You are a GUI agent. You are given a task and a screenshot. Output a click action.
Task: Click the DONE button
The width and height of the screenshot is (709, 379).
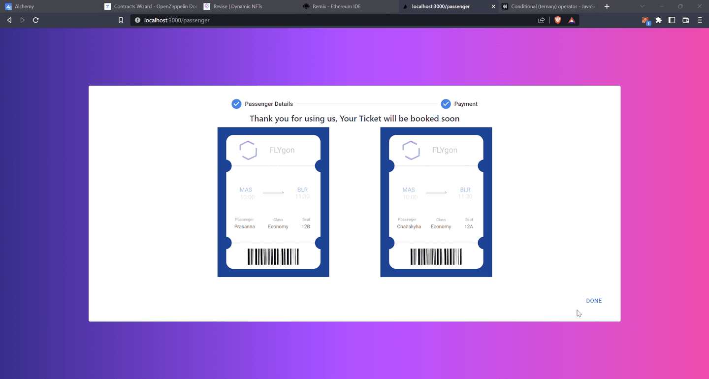594,301
